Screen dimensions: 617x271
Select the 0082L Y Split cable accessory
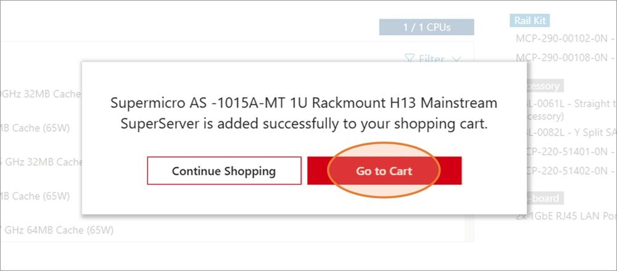571,133
